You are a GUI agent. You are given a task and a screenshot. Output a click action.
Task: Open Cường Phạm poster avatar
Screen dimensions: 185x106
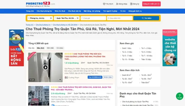(x=66, y=77)
